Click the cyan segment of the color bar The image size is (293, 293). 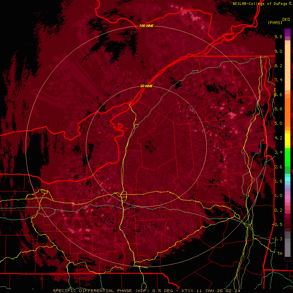coord(287,179)
